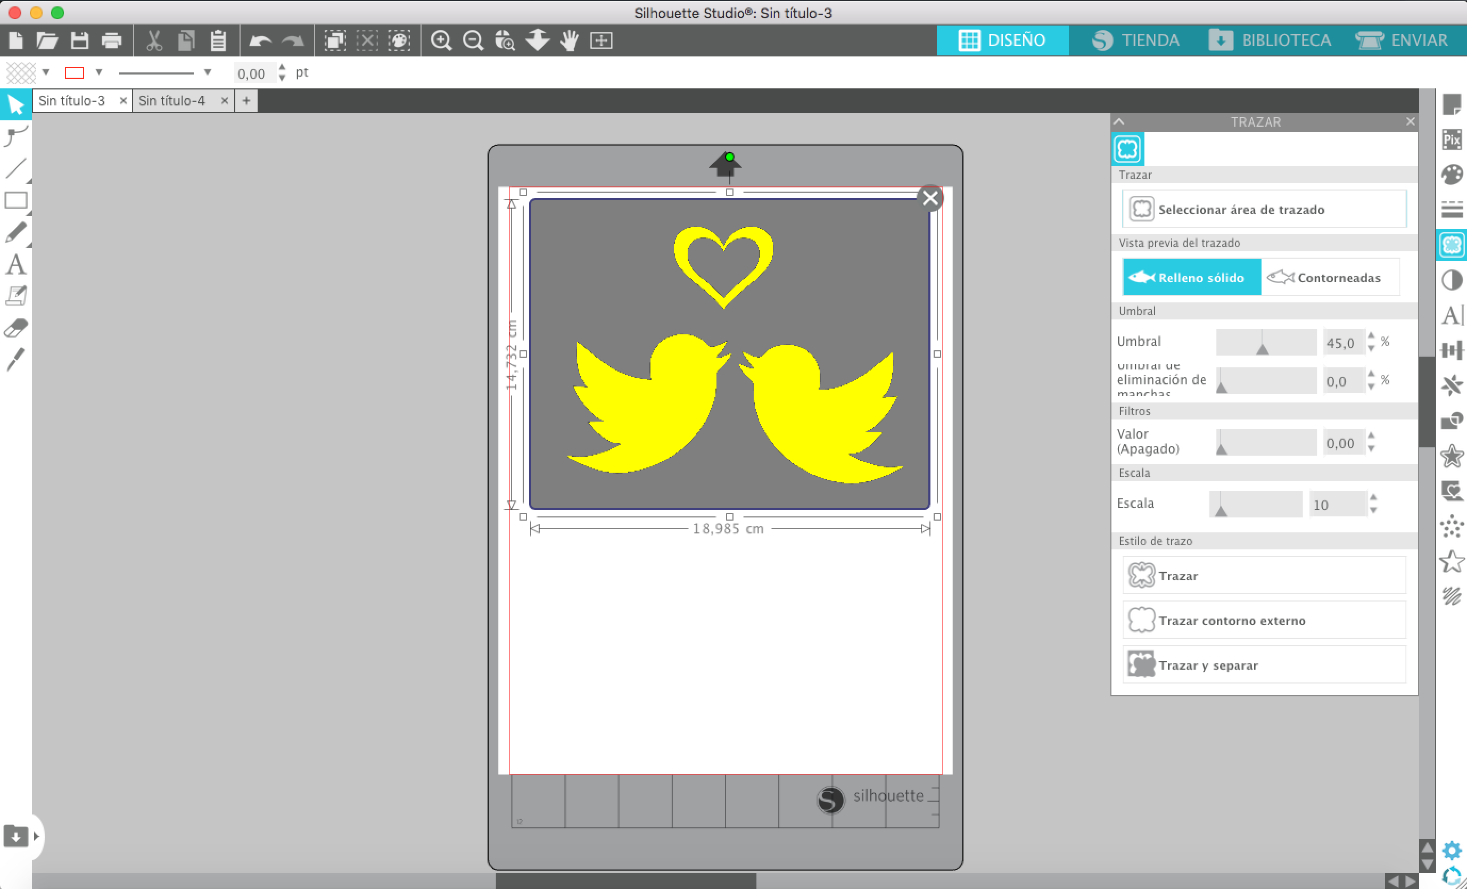Screen dimensions: 1467x889
Task: Close the trace selection with X on canvas
Action: click(930, 198)
